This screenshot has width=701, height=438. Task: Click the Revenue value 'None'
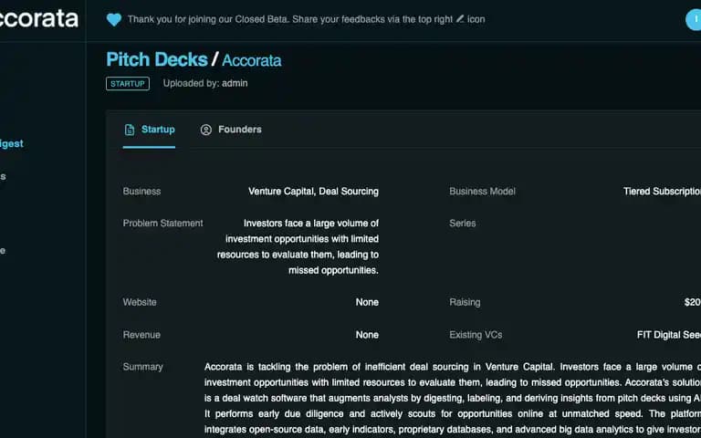367,335
